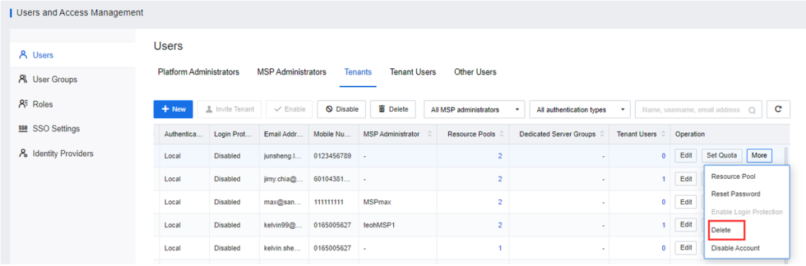Image resolution: width=806 pixels, height=266 pixels.
Task: Click the refresh icon button
Action: coord(779,109)
